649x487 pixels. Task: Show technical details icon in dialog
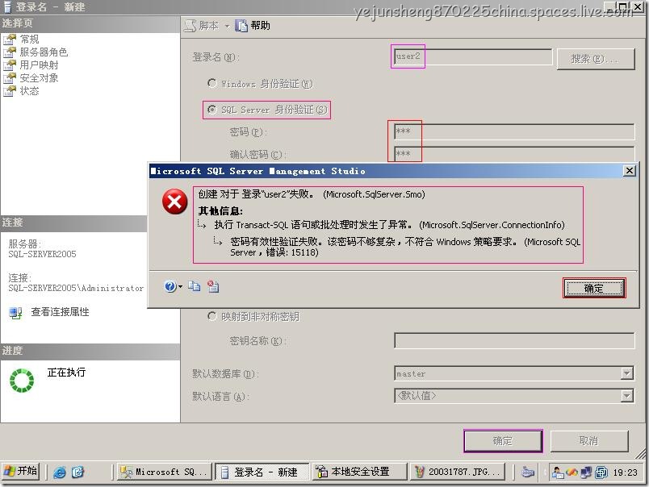[x=213, y=286]
